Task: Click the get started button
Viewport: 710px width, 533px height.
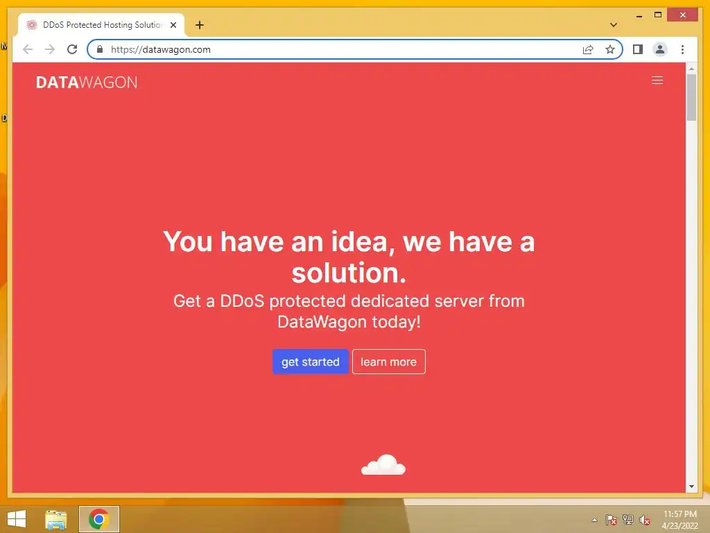Action: coord(310,362)
